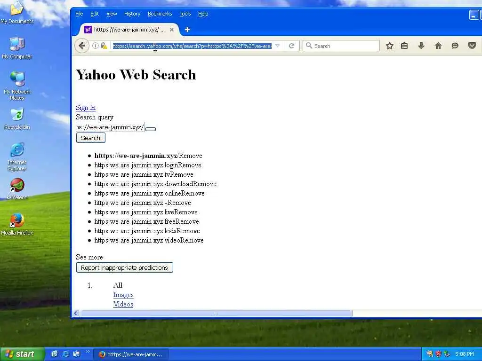Click the insecure connection padlock warning icon
482x361 pixels.
pyautogui.click(x=104, y=46)
